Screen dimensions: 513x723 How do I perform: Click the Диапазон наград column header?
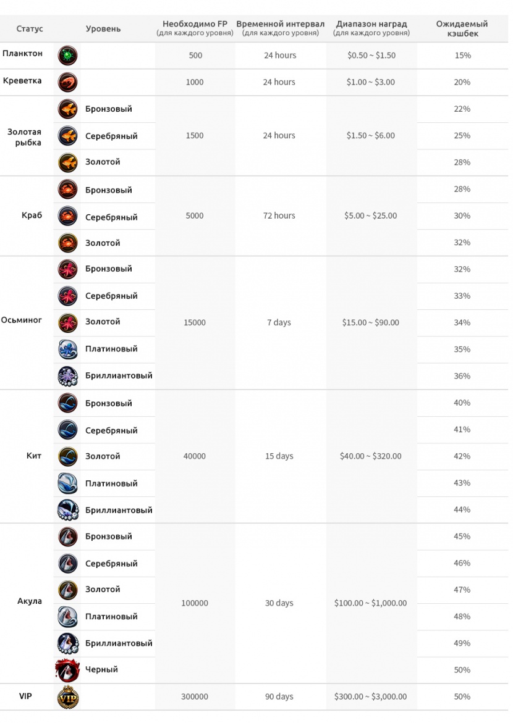pos(371,28)
